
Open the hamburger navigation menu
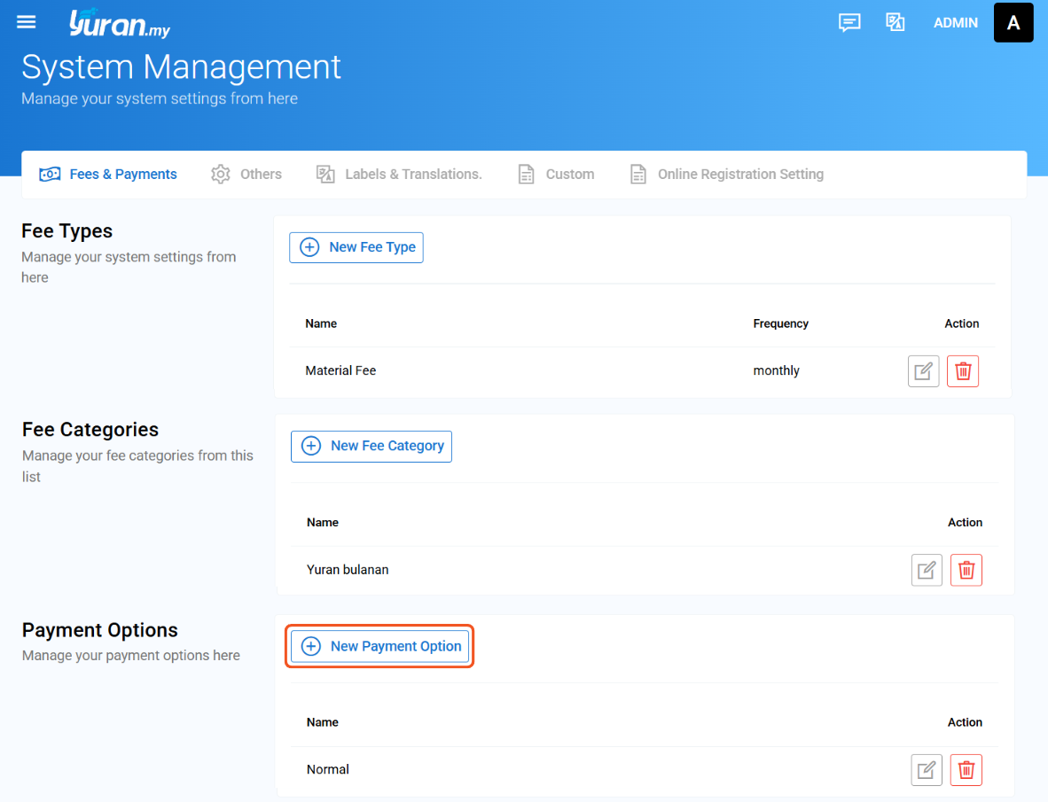click(x=26, y=22)
